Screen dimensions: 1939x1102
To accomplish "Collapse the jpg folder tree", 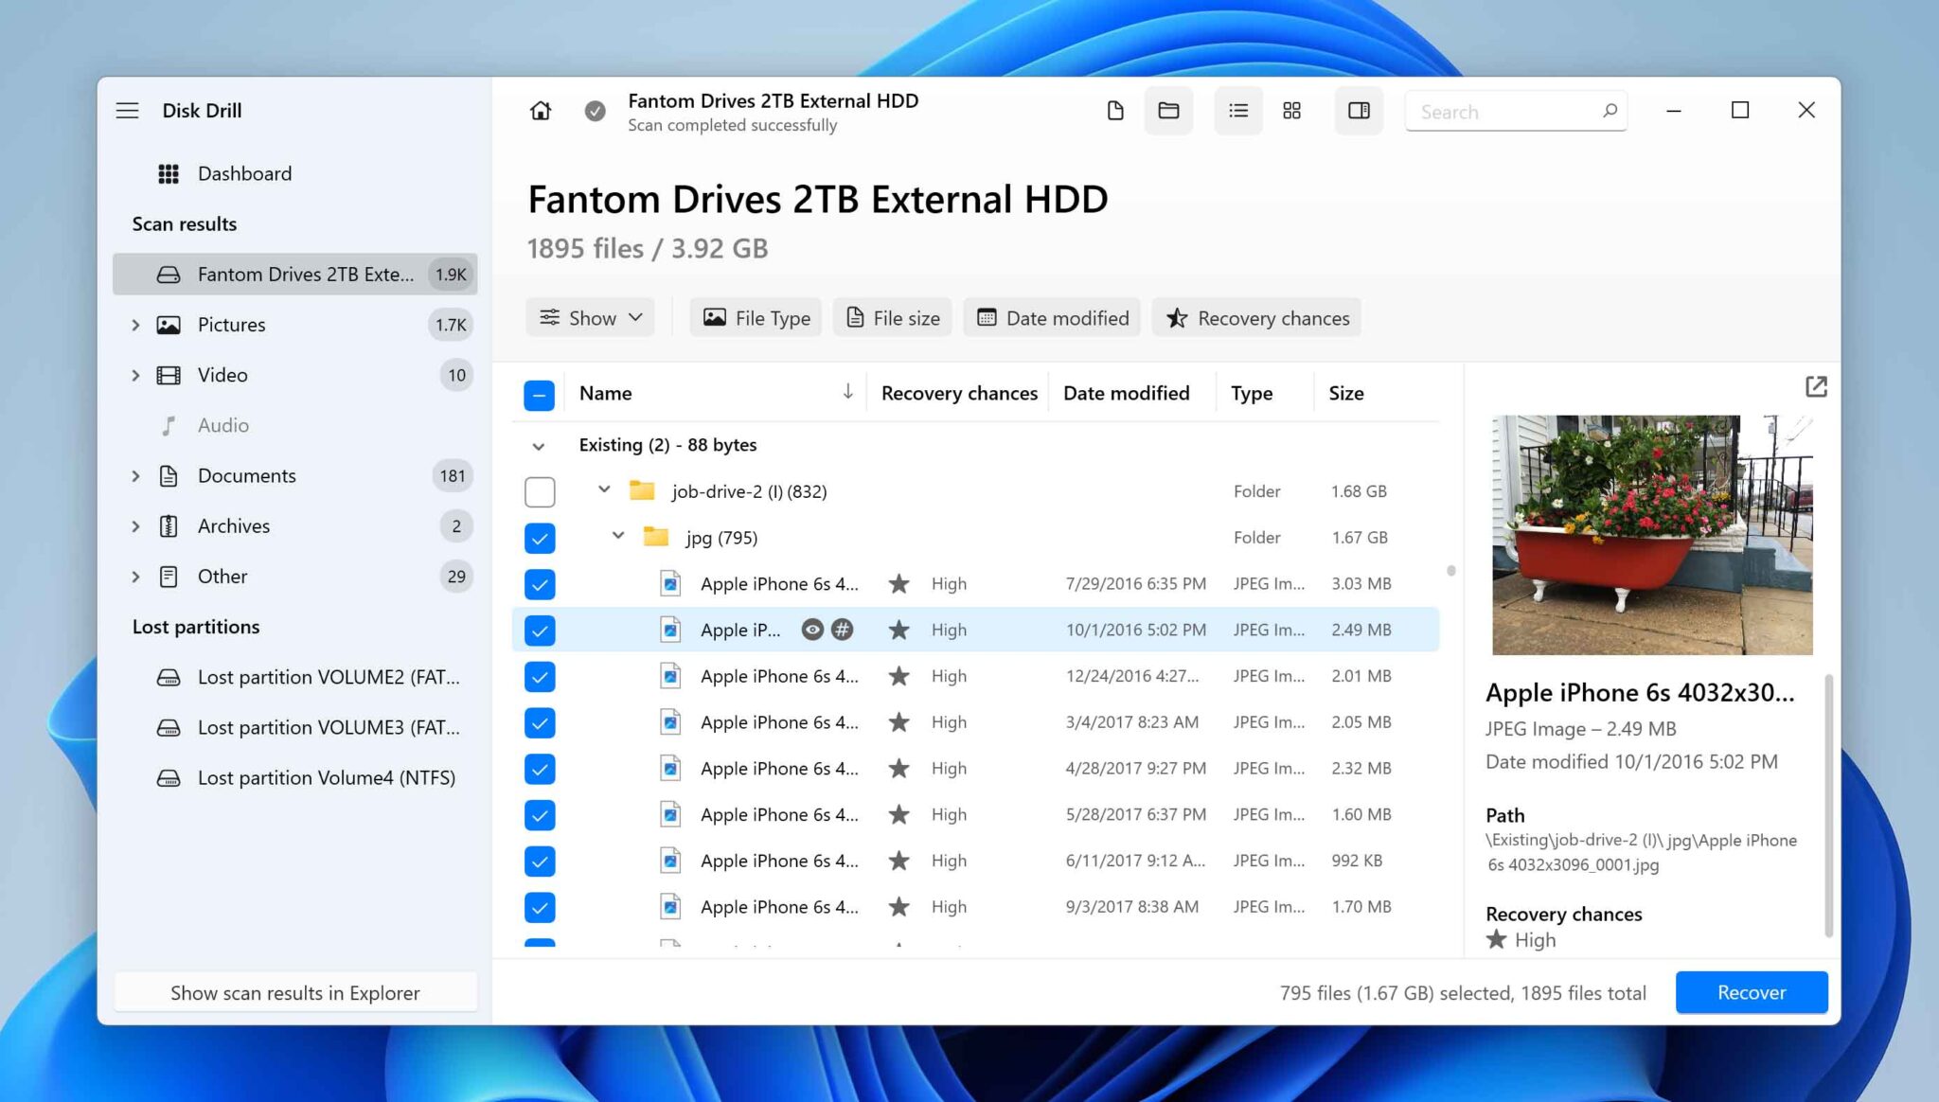I will point(619,537).
